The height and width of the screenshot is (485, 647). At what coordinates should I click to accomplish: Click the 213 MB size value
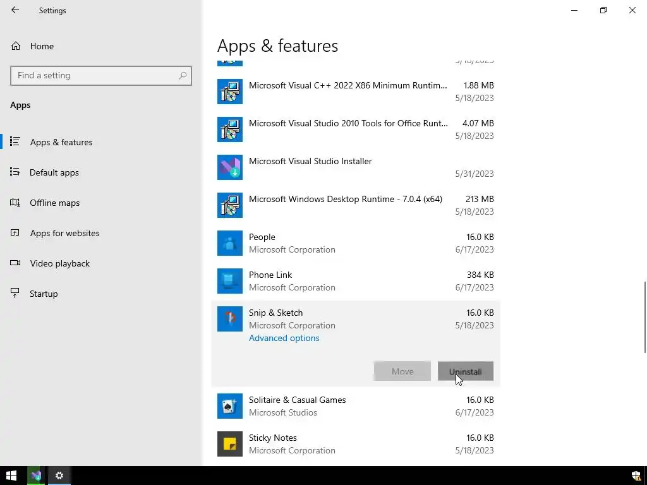coord(480,199)
